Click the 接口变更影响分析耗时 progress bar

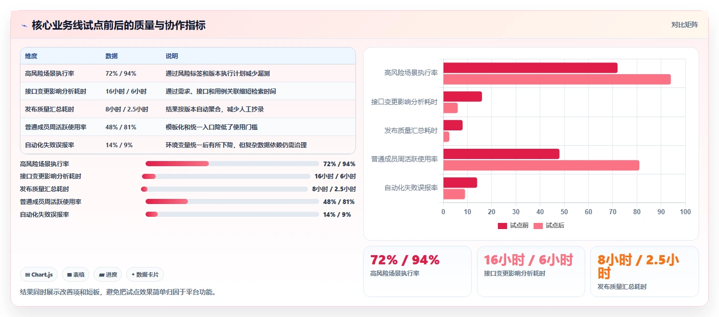click(226, 176)
